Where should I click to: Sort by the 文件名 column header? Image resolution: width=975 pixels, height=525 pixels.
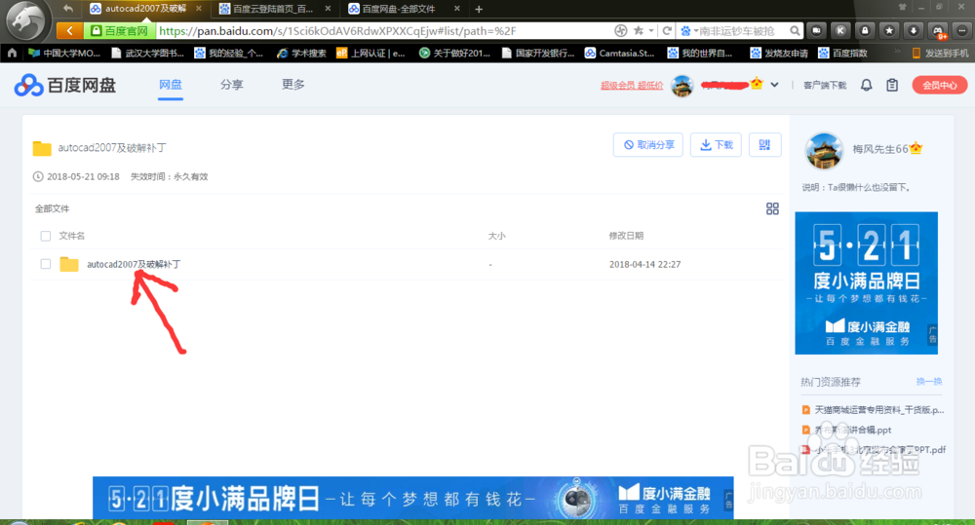click(71, 236)
